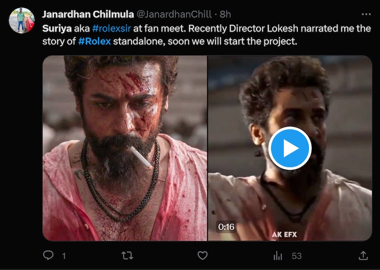
Task: Open the @JanardhanChill handle link
Action: coord(179,14)
